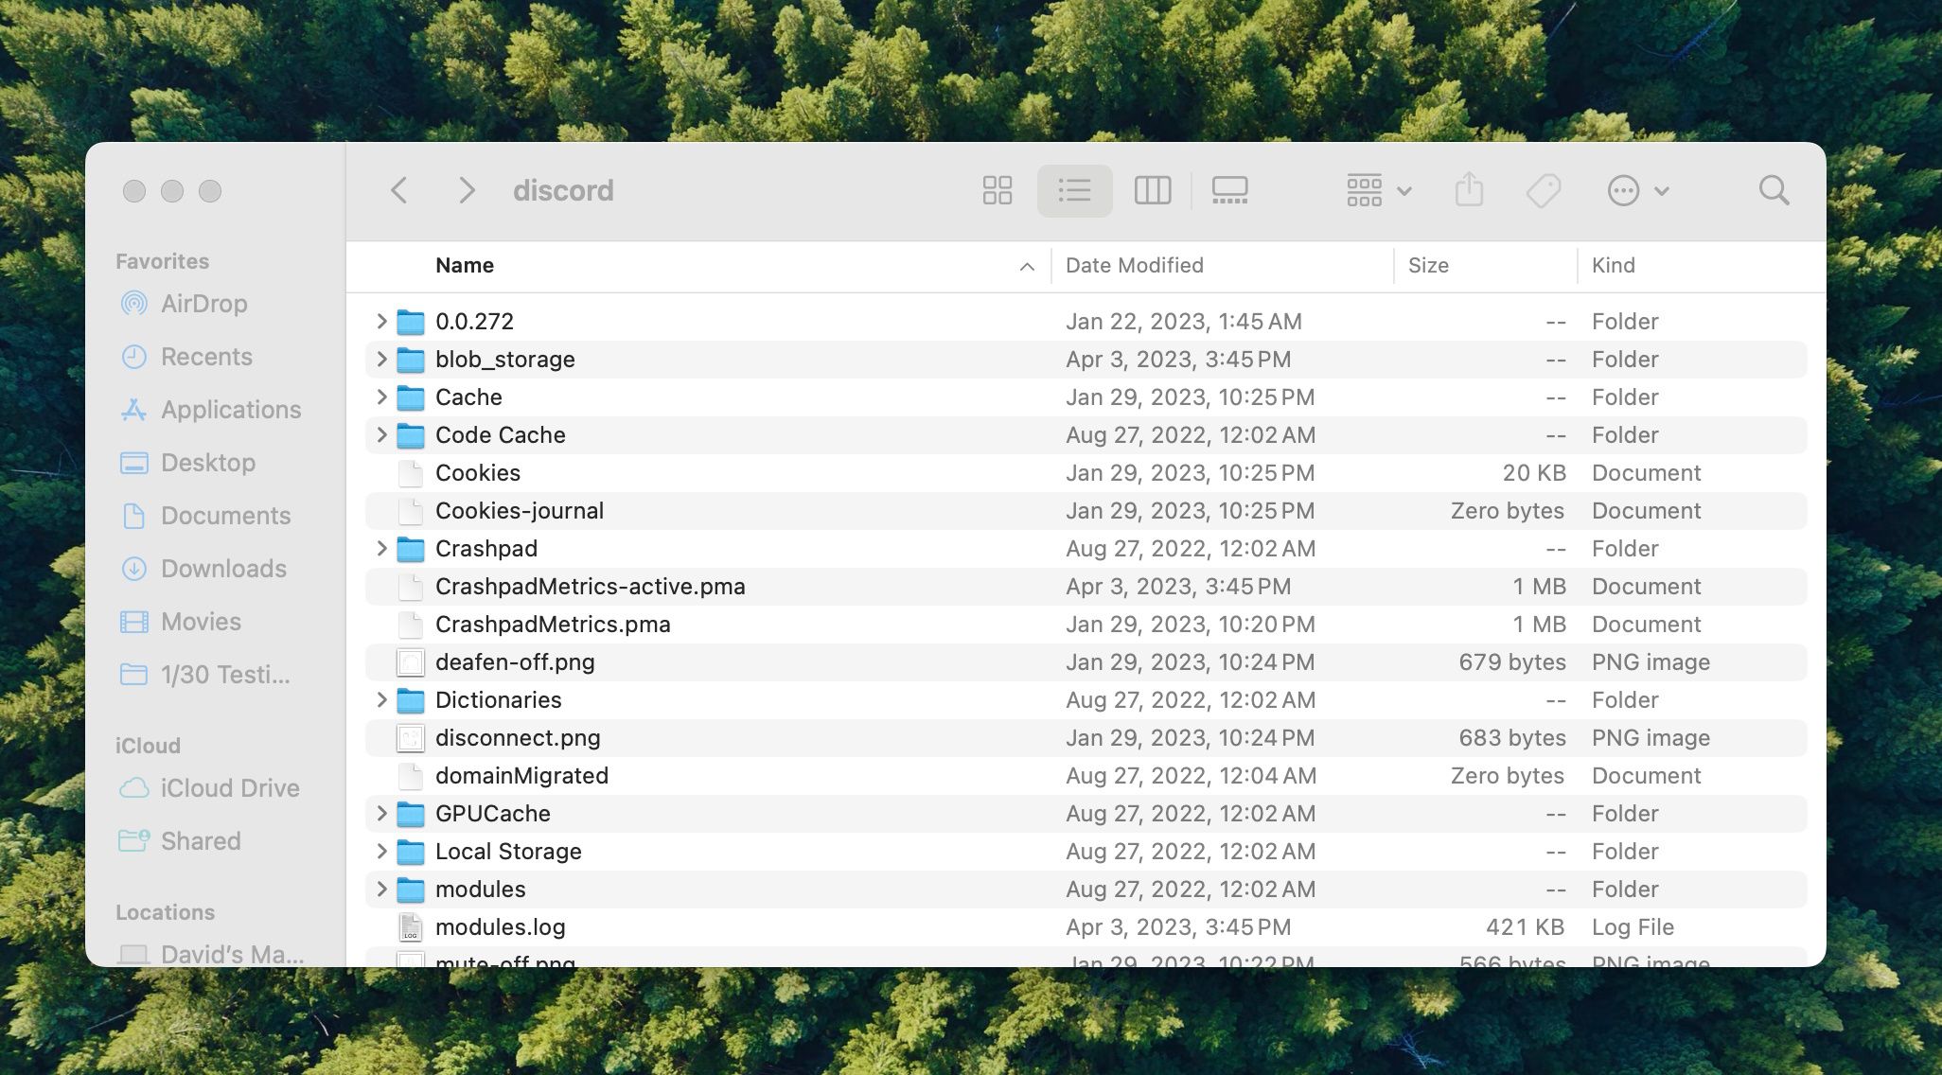Expand the 0.0.272 folder
Viewport: 1942px width, 1075px height.
tap(380, 321)
